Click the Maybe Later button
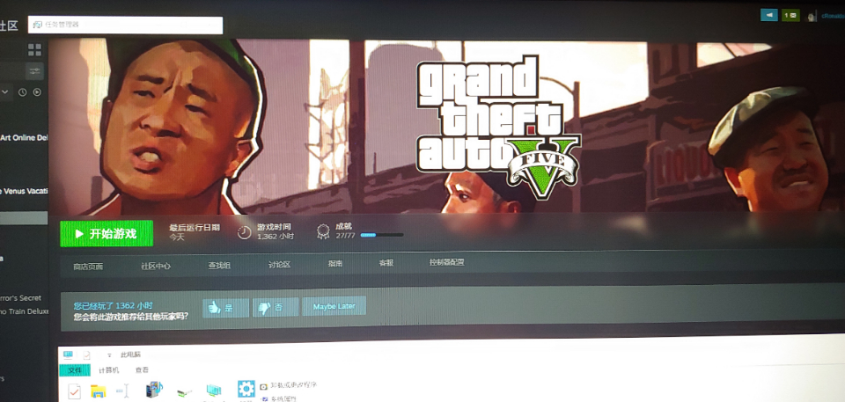This screenshot has width=845, height=402. [x=334, y=306]
